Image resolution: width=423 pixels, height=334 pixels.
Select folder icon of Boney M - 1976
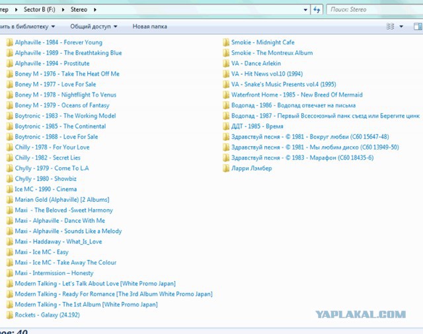click(9, 74)
